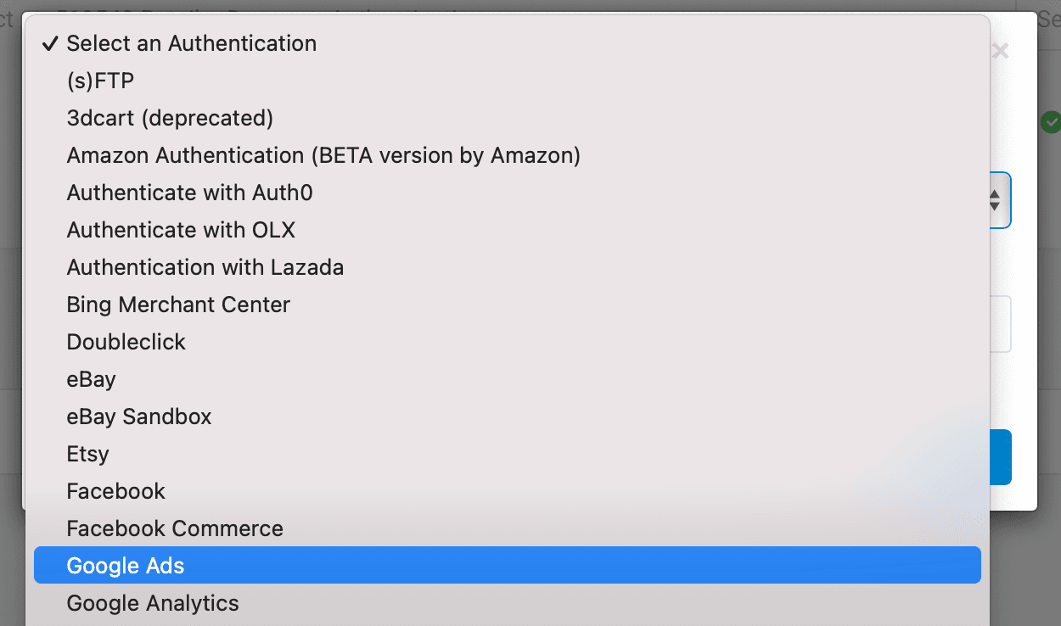Choose Facebook Commerce from the list
The width and height of the screenshot is (1061, 626).
pyautogui.click(x=175, y=528)
